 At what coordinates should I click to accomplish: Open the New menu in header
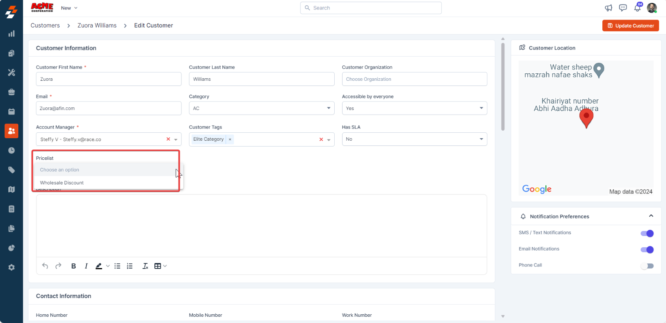click(x=69, y=8)
